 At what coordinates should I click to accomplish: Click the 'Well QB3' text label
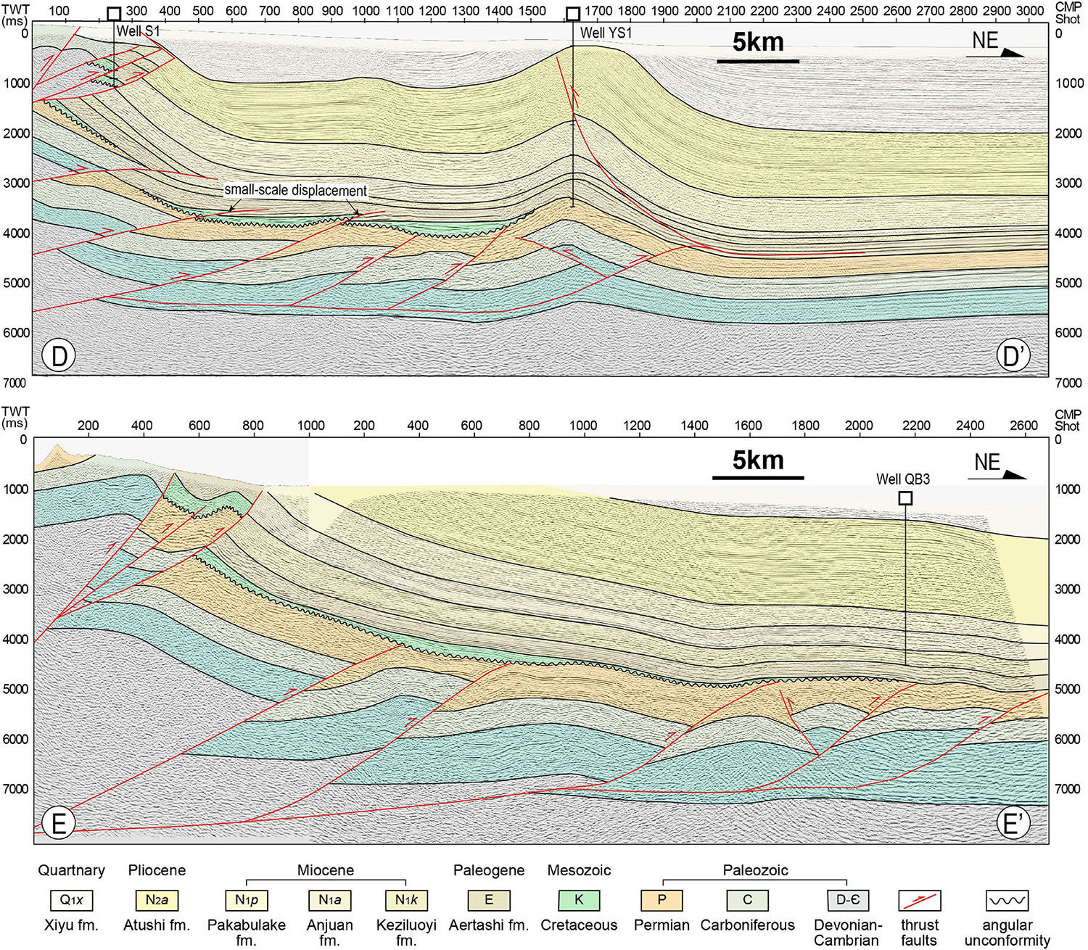pos(903,479)
